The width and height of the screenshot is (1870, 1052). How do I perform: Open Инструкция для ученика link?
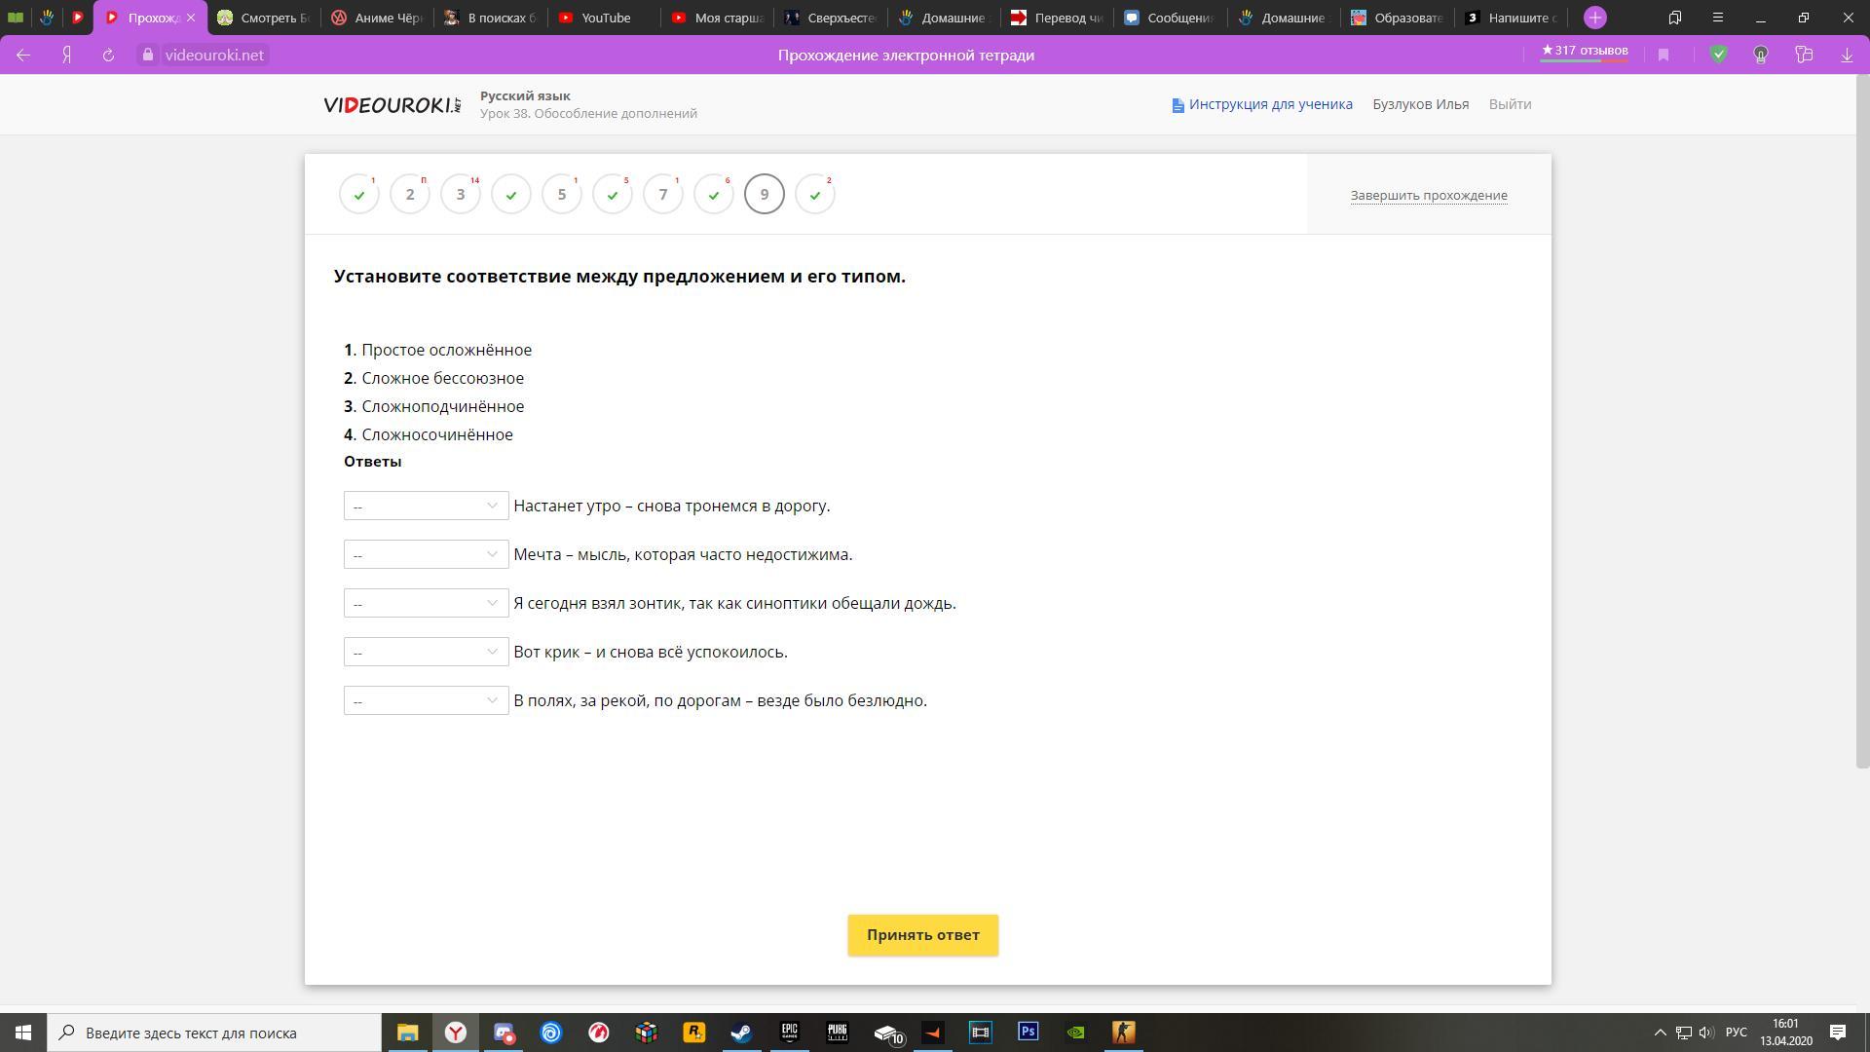point(1262,104)
